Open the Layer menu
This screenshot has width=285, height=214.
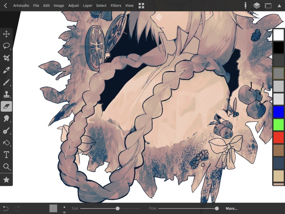(88, 6)
